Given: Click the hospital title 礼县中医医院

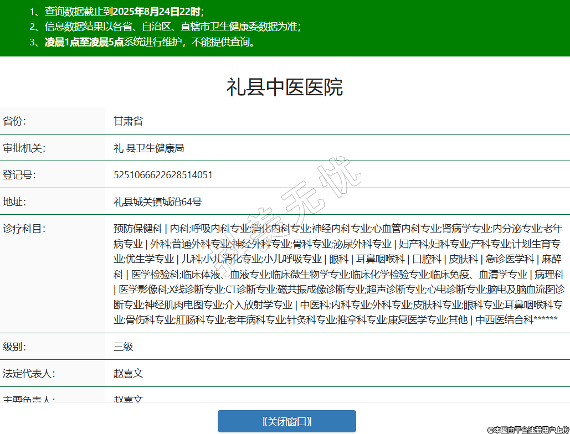Looking at the screenshot, I should pos(285,87).
